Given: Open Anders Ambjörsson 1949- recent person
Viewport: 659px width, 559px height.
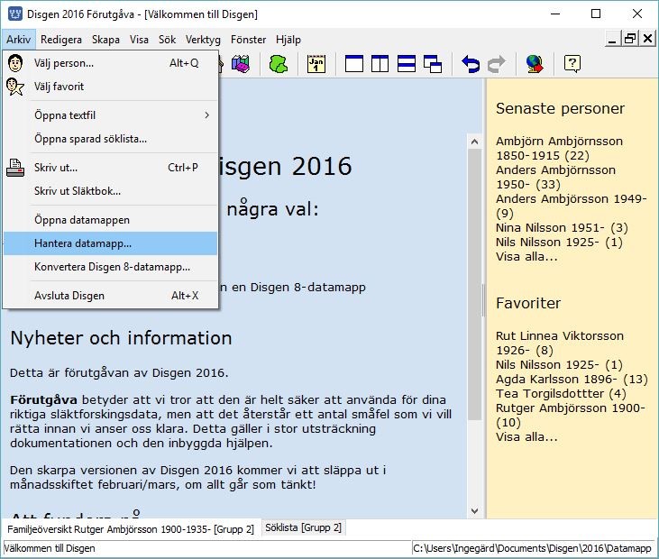Looking at the screenshot, I should [572, 206].
